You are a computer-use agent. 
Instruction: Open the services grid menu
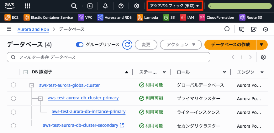(28, 6)
